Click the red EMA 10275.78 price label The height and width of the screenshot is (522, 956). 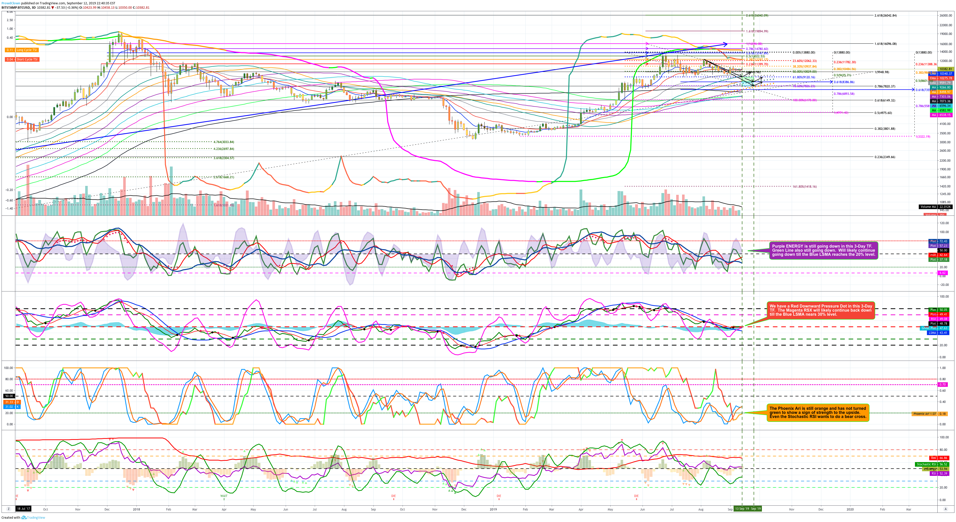[x=941, y=78]
